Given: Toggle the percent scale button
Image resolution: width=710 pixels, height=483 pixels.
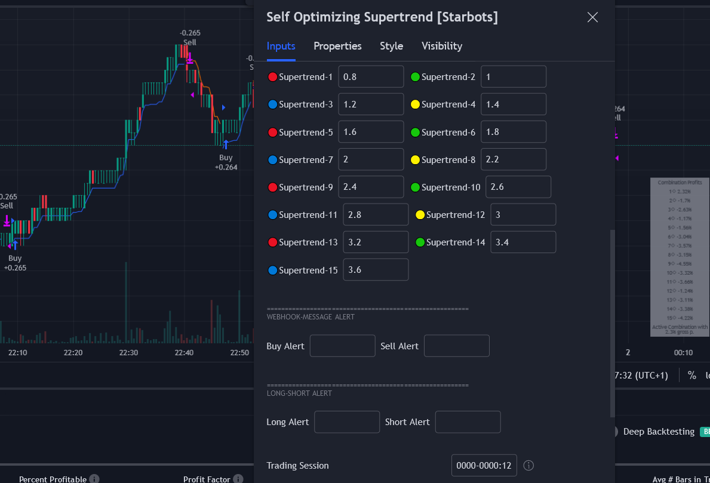Looking at the screenshot, I should [692, 376].
